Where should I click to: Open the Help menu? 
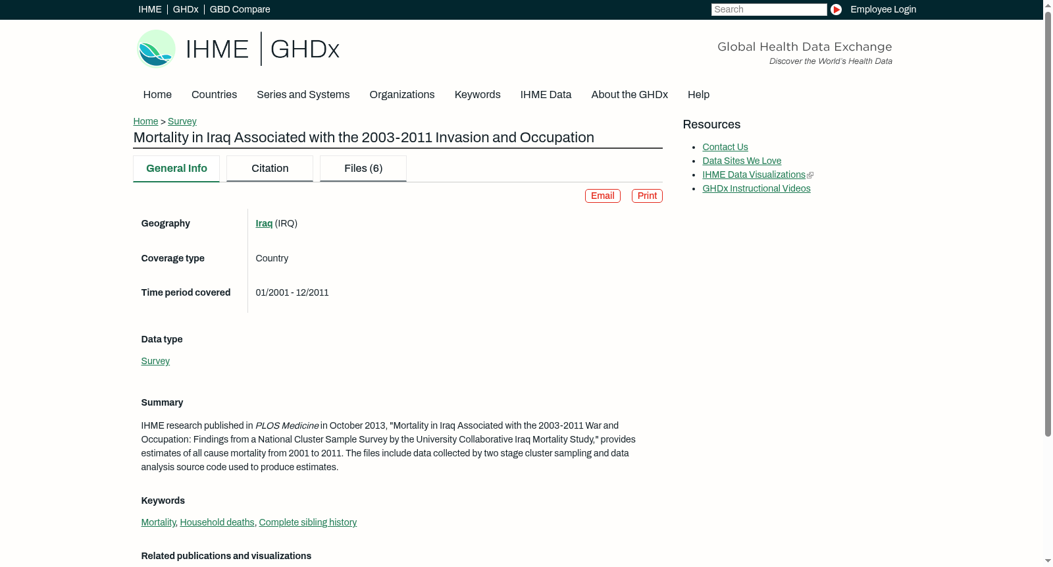point(698,95)
